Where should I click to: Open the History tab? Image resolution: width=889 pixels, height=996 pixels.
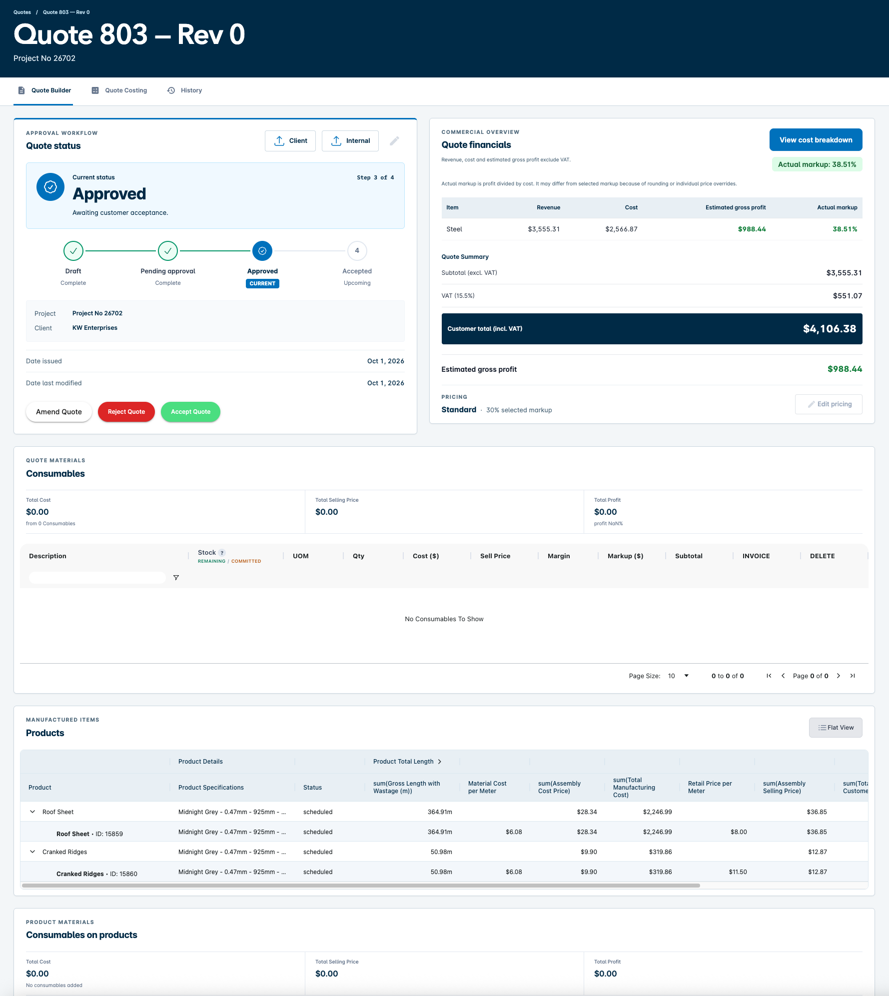coord(184,90)
